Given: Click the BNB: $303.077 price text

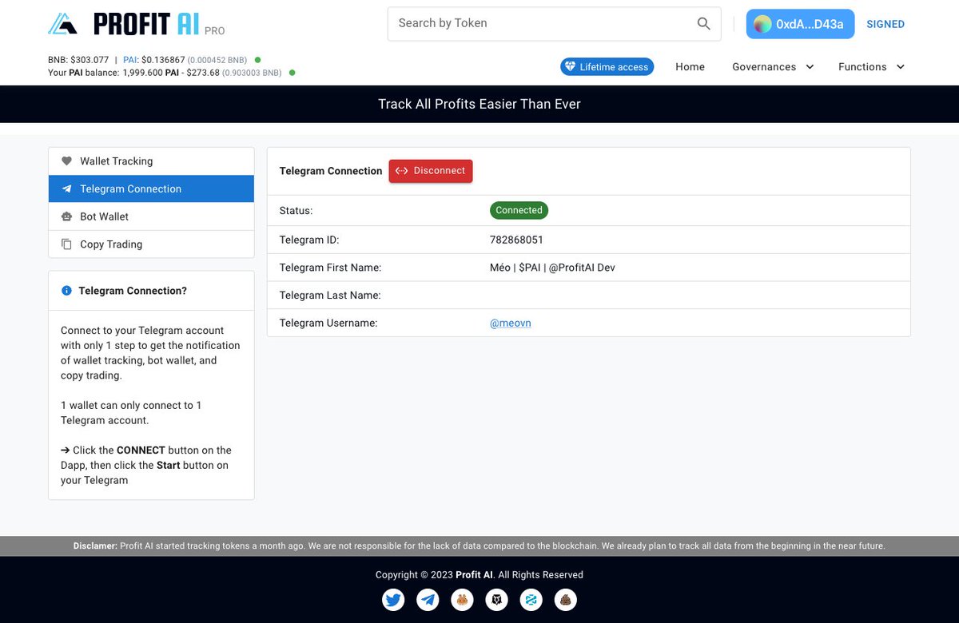Looking at the screenshot, I should click(78, 60).
